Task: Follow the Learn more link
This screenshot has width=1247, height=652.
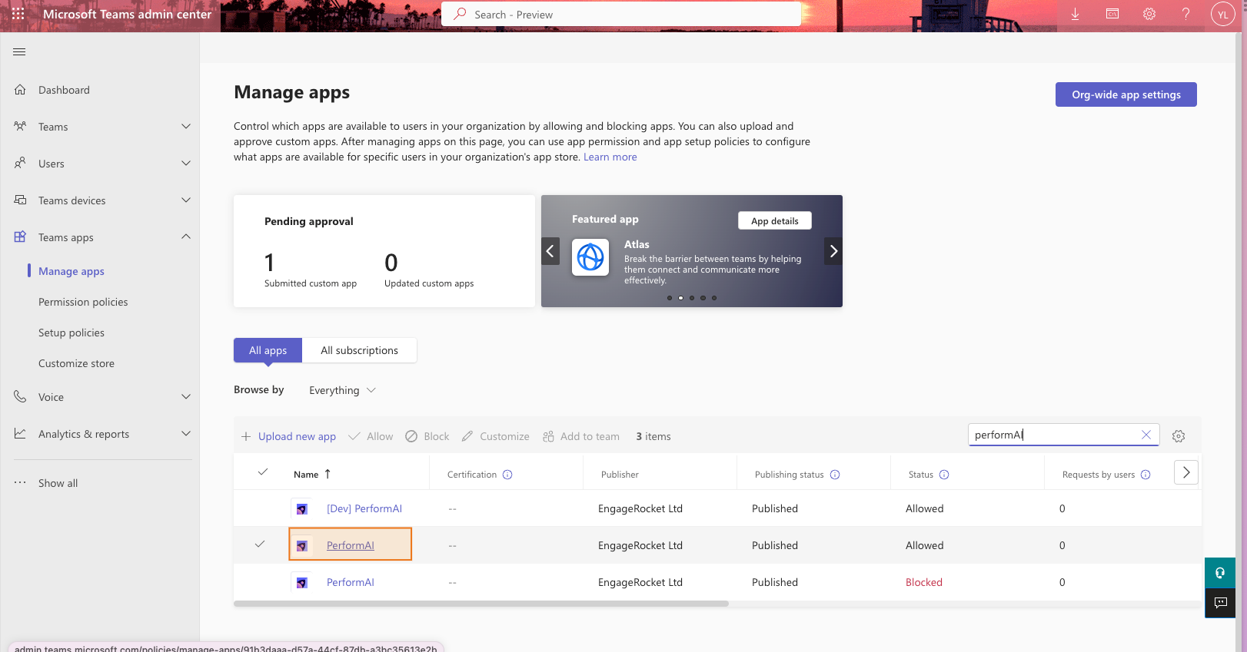Action: (610, 157)
